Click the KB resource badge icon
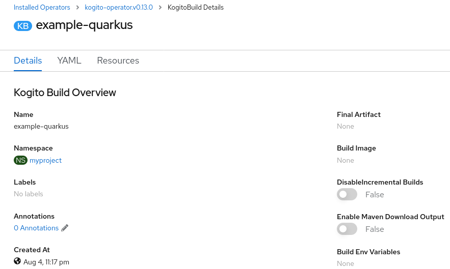Viewport: 450px width, 269px height. (23, 26)
